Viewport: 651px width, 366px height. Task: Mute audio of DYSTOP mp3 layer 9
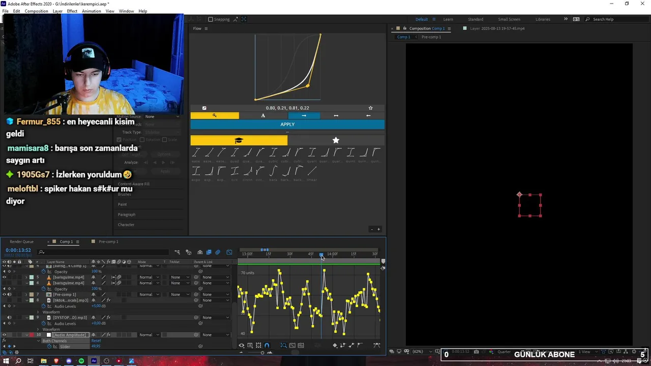click(9, 317)
